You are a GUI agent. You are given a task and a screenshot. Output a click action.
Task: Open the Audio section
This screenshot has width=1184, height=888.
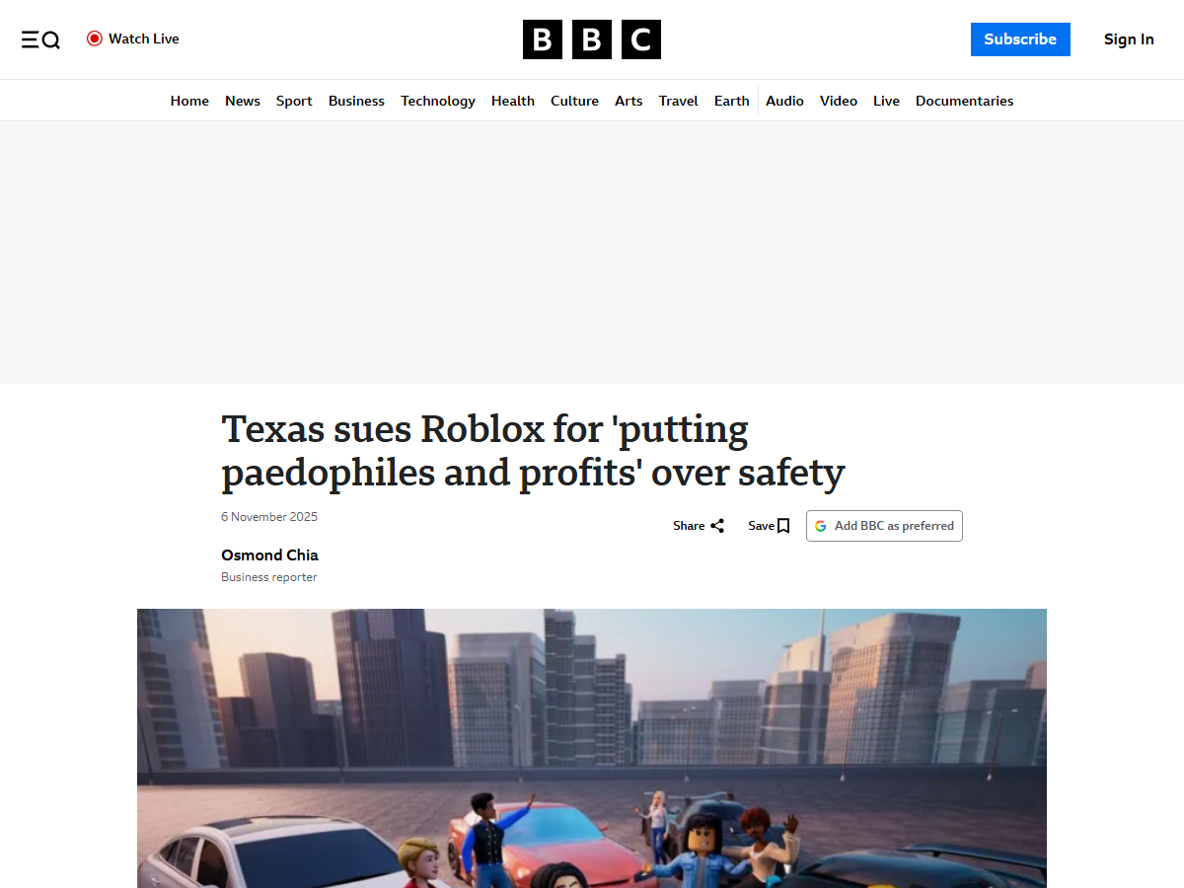[x=784, y=101]
